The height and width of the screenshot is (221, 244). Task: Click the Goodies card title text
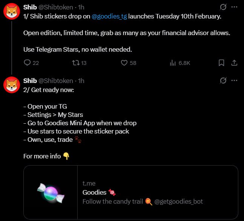[95, 192]
